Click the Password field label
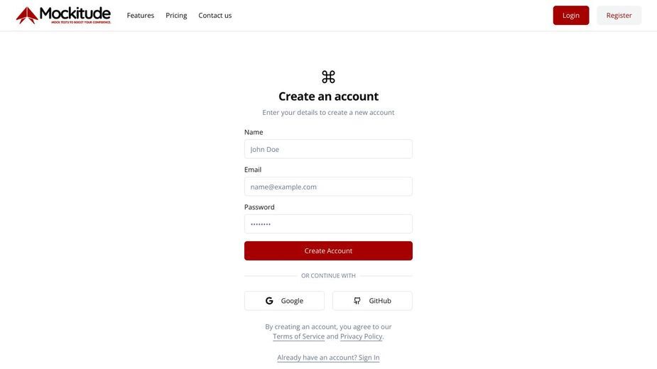Screen dimensions: 657x369 [259, 207]
